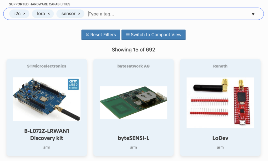Viewport: 268px width, 161px height.
Task: Remove the i2c tag
Action: coord(24,14)
